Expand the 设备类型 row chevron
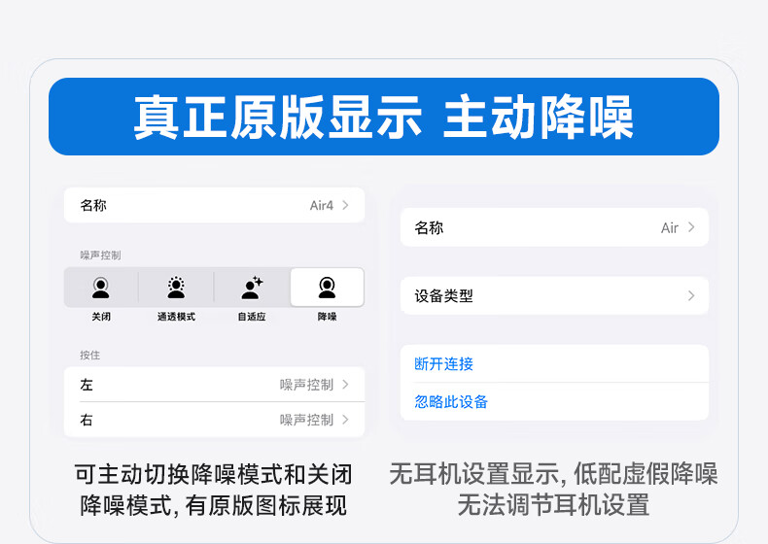The width and height of the screenshot is (768, 544). click(691, 295)
